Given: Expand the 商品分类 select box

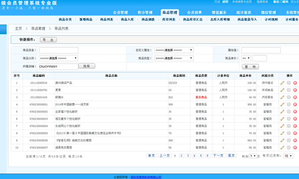Looking at the screenshot, I should point(58,58).
